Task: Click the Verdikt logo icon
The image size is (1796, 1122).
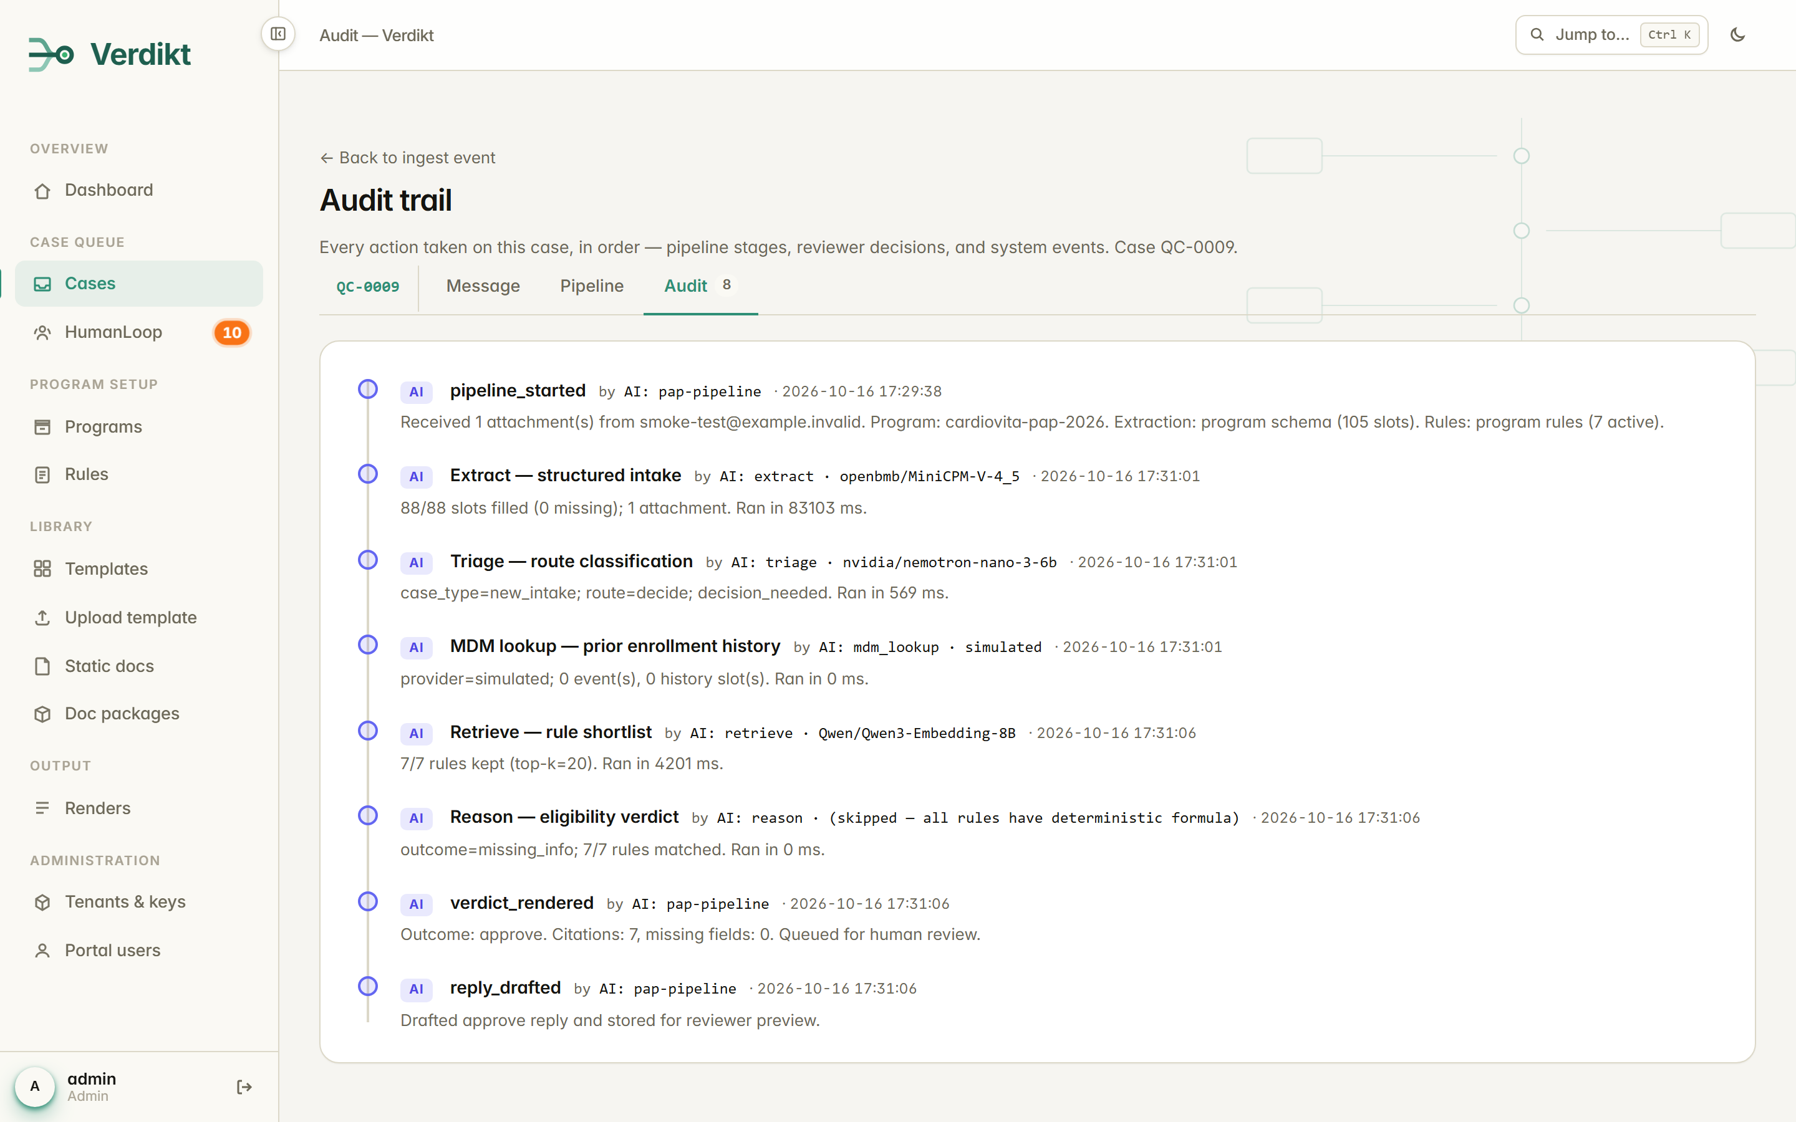Action: point(51,54)
